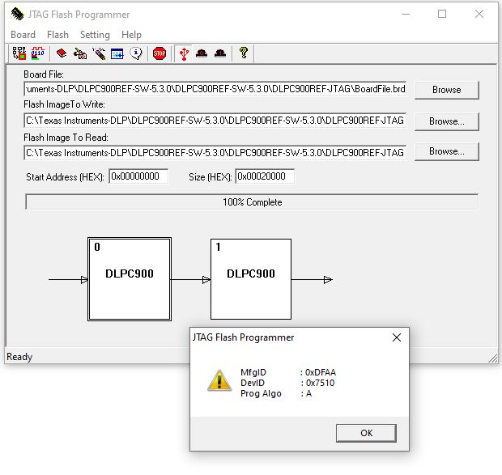Viewport: 502px width, 475px height.
Task: Click Browse button for Flash Image To Read
Action: [447, 151]
